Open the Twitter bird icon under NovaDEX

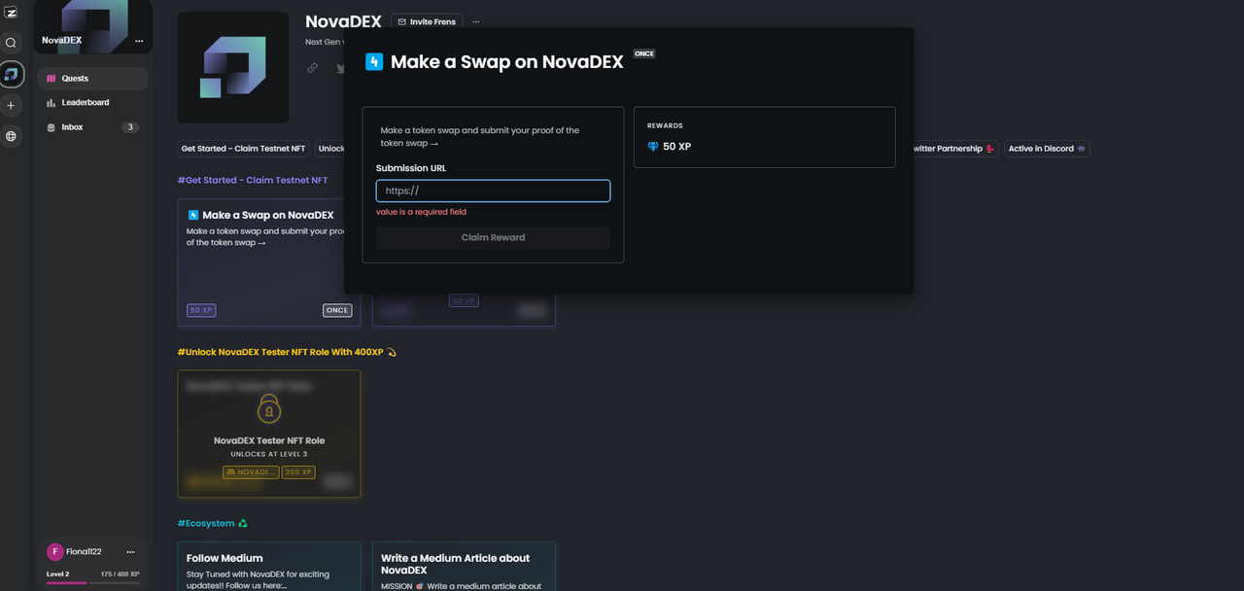(340, 68)
